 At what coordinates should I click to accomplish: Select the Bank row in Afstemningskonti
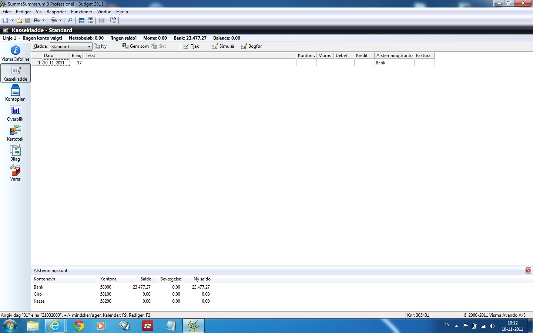pos(122,287)
